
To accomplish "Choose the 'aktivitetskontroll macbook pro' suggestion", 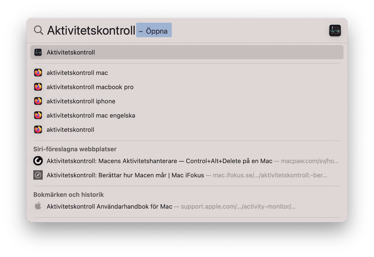I will (90, 87).
